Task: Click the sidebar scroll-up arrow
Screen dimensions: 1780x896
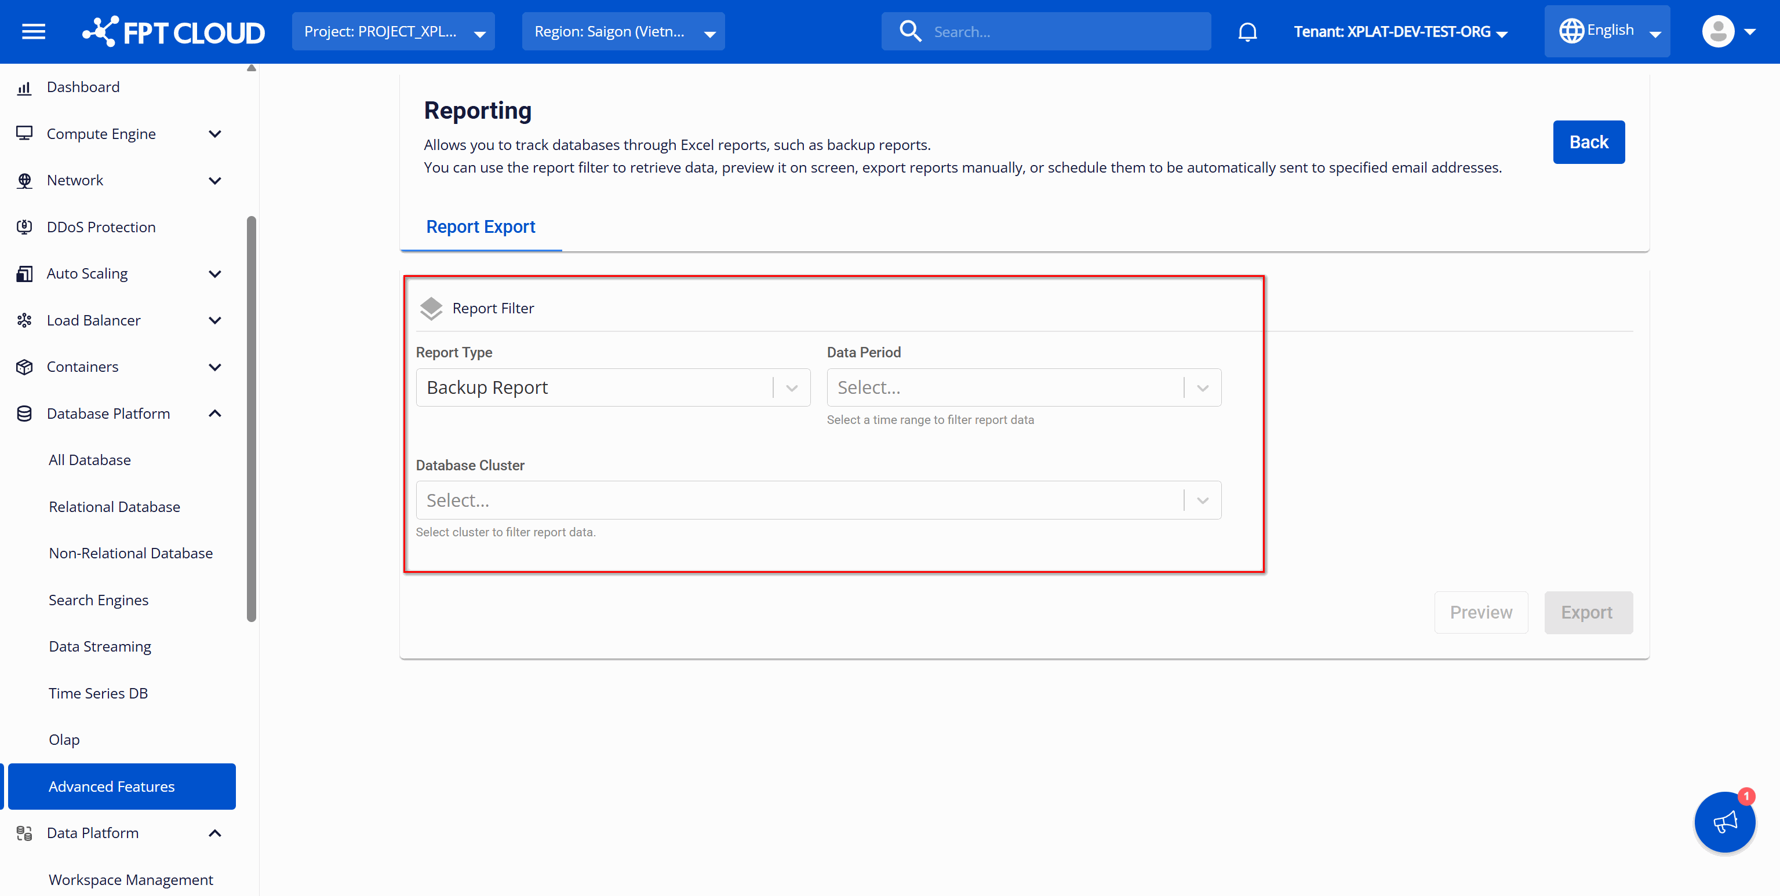Action: pos(252,68)
